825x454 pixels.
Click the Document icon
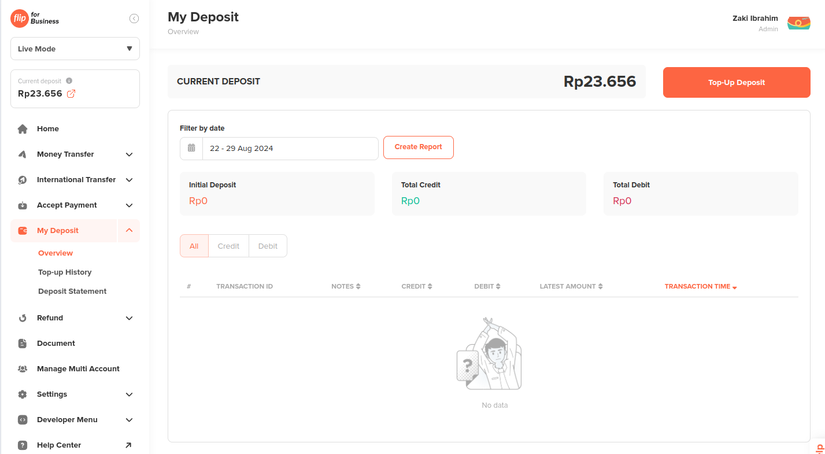pos(22,343)
